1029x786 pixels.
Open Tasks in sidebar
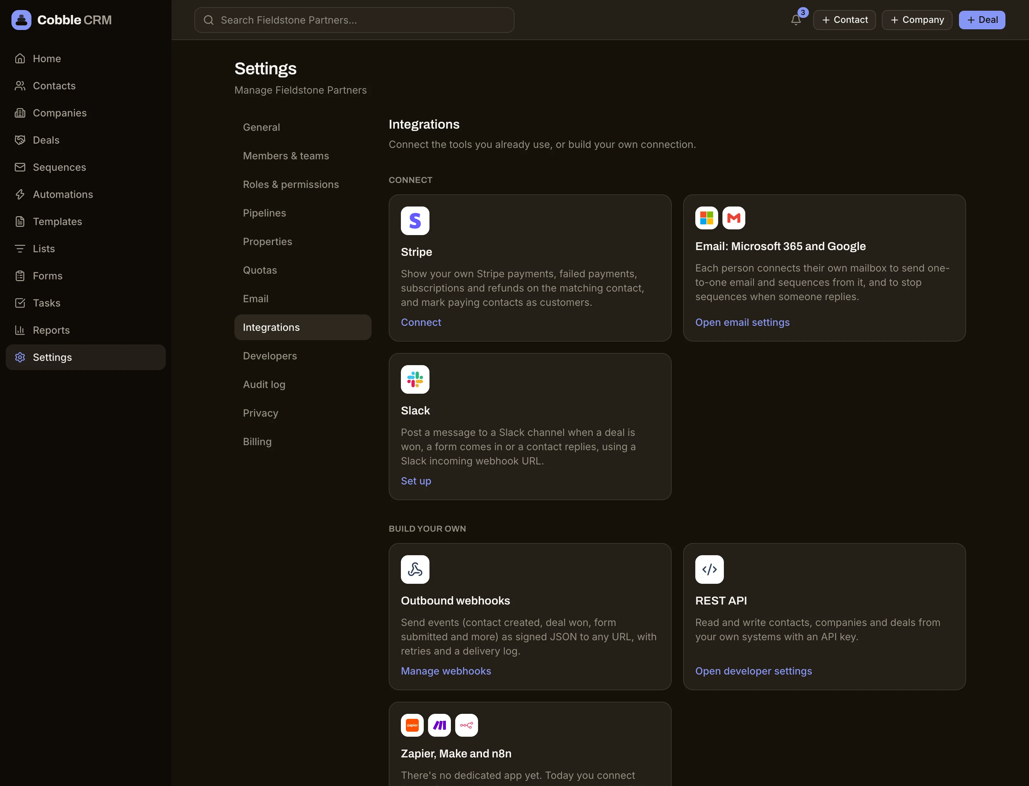86,303
